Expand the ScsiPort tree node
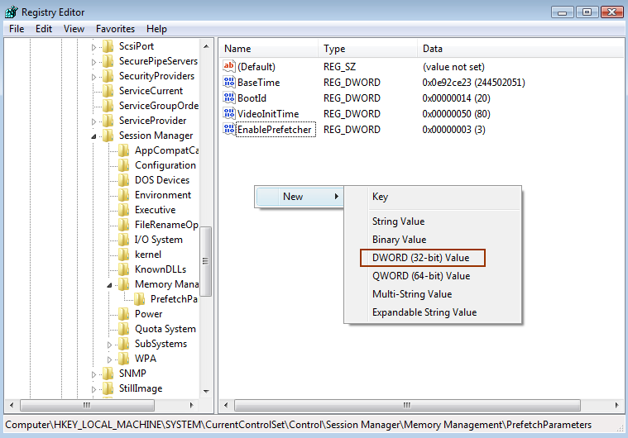628x438 pixels. pos(93,47)
